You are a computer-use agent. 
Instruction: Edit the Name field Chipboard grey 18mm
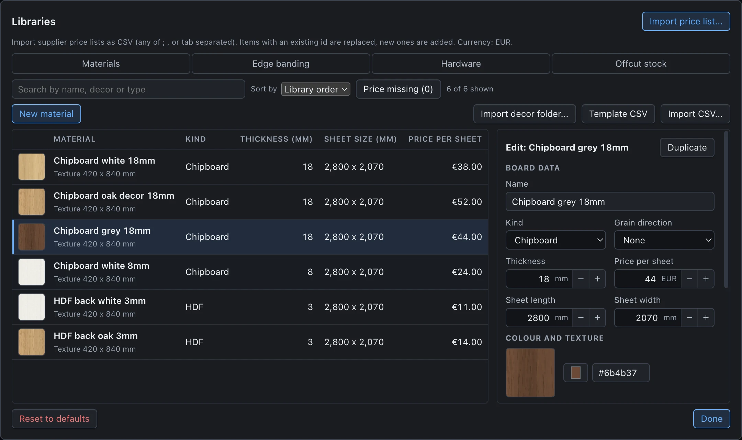click(x=610, y=201)
